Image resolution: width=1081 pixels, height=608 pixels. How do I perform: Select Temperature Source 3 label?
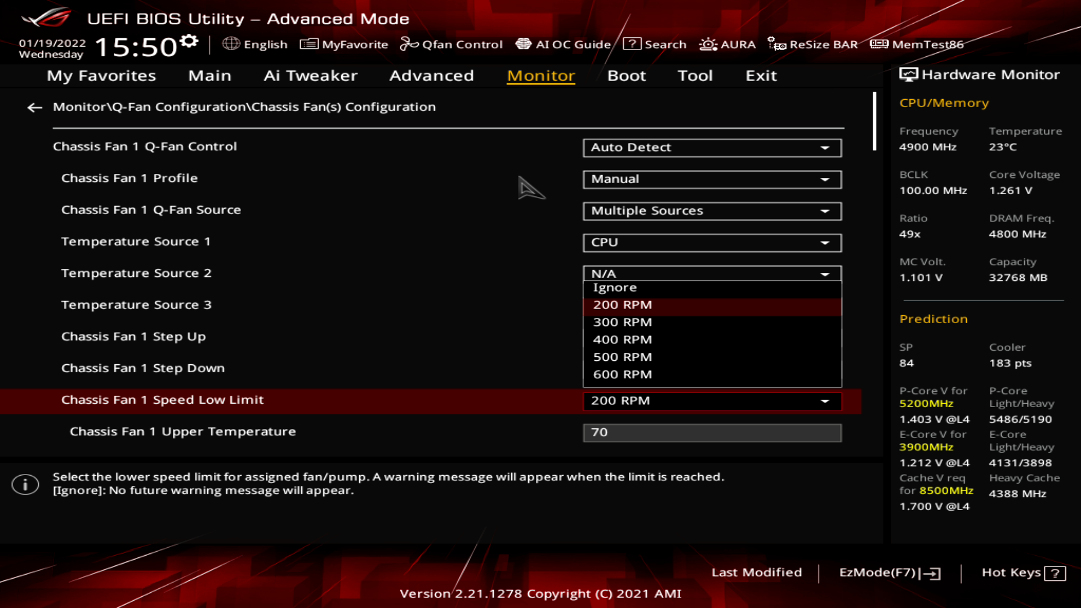(x=136, y=305)
